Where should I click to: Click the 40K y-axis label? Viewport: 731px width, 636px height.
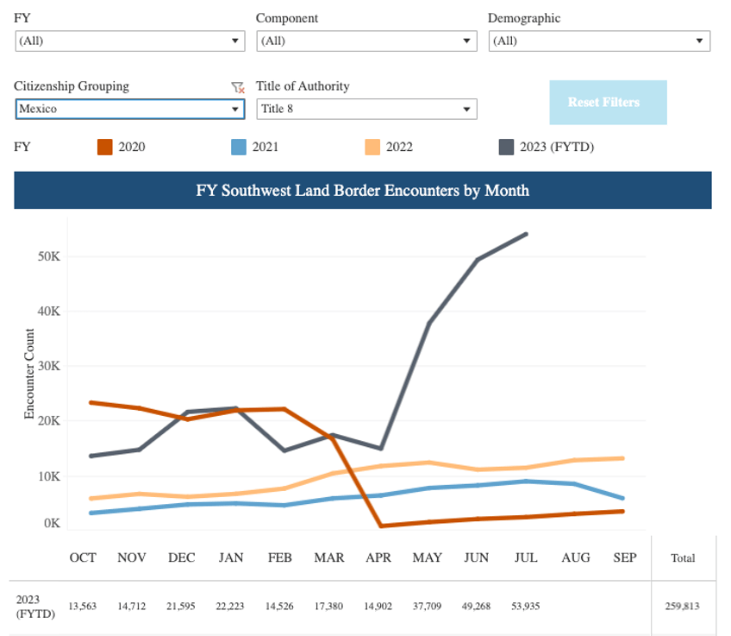[x=49, y=312]
